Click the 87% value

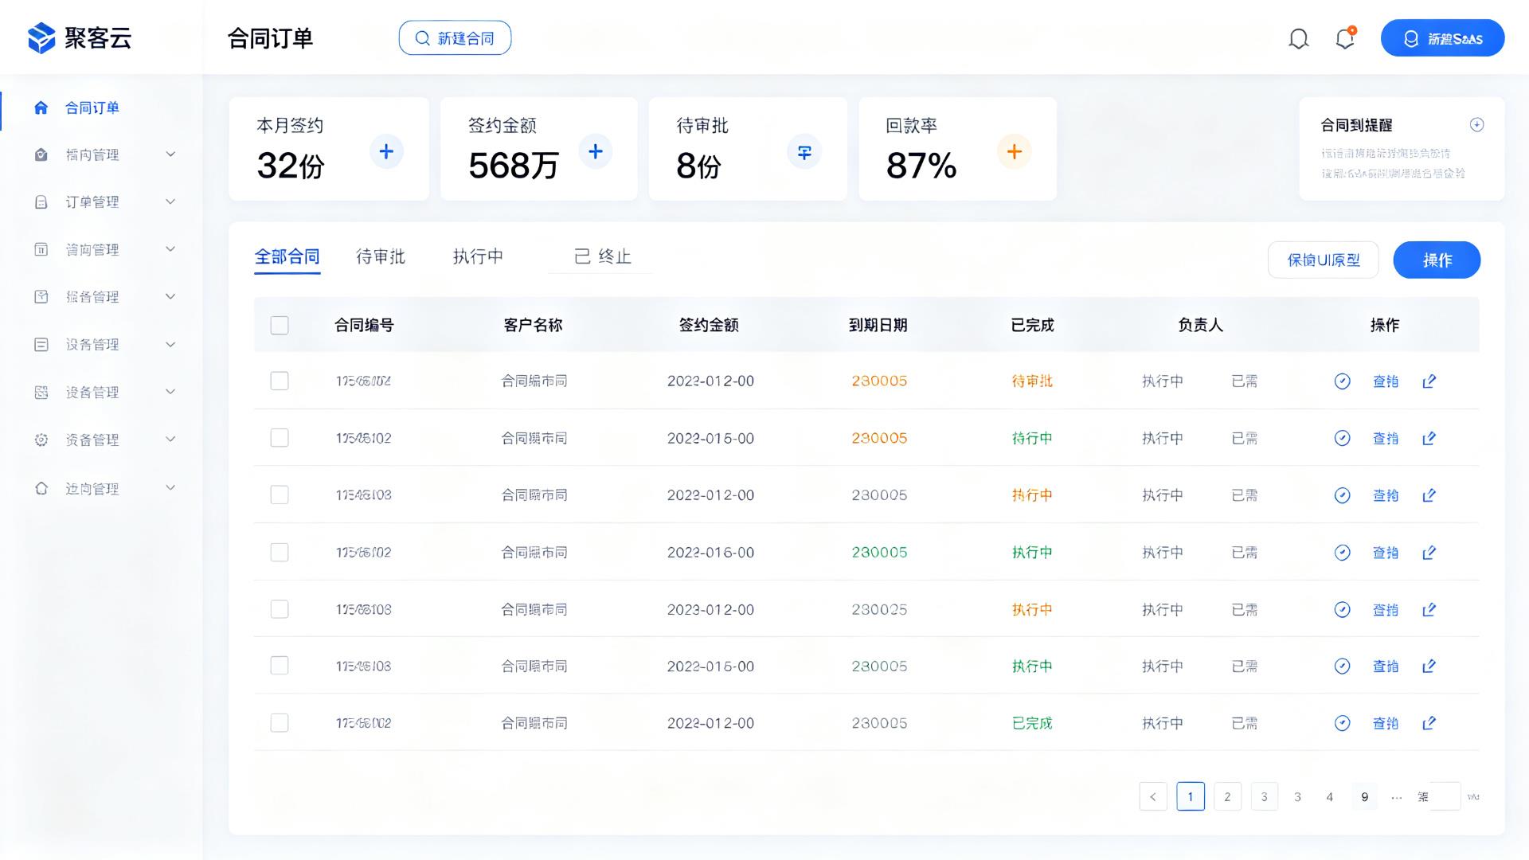tap(921, 166)
